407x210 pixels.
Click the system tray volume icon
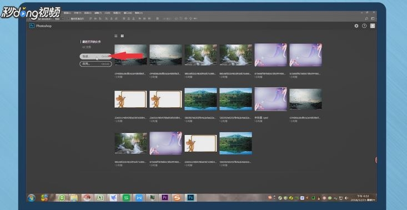click(x=347, y=198)
